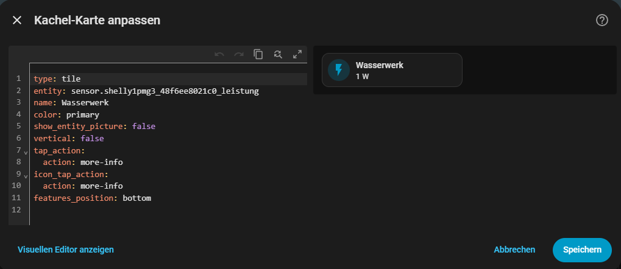The height and width of the screenshot is (269, 621).
Task: Click the 'false' value of vertical
Action: [x=92, y=138]
